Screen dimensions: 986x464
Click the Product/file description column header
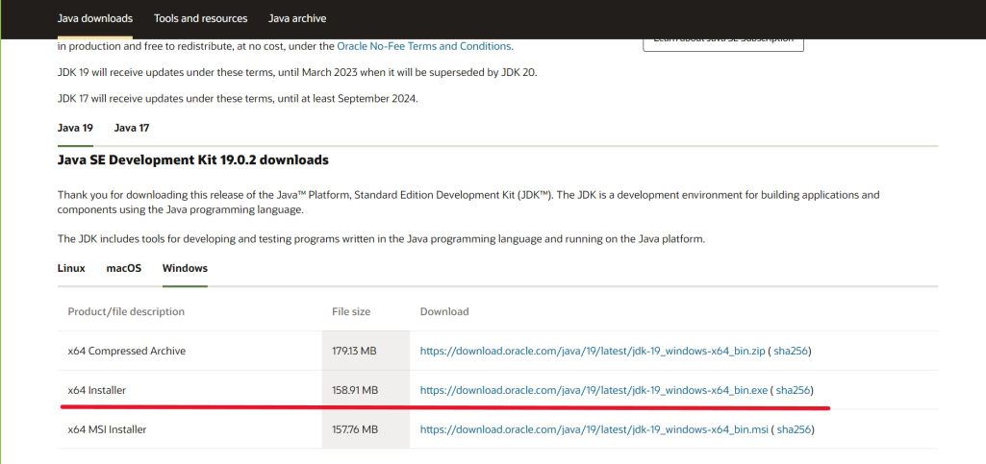pos(126,311)
